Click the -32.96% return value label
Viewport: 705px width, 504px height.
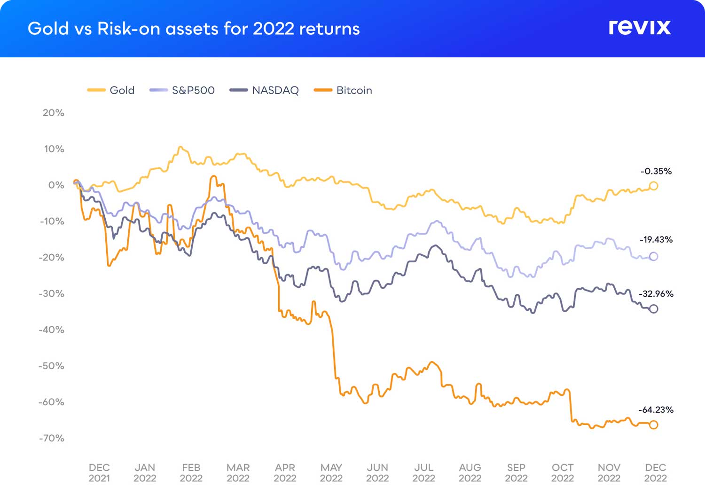(656, 294)
